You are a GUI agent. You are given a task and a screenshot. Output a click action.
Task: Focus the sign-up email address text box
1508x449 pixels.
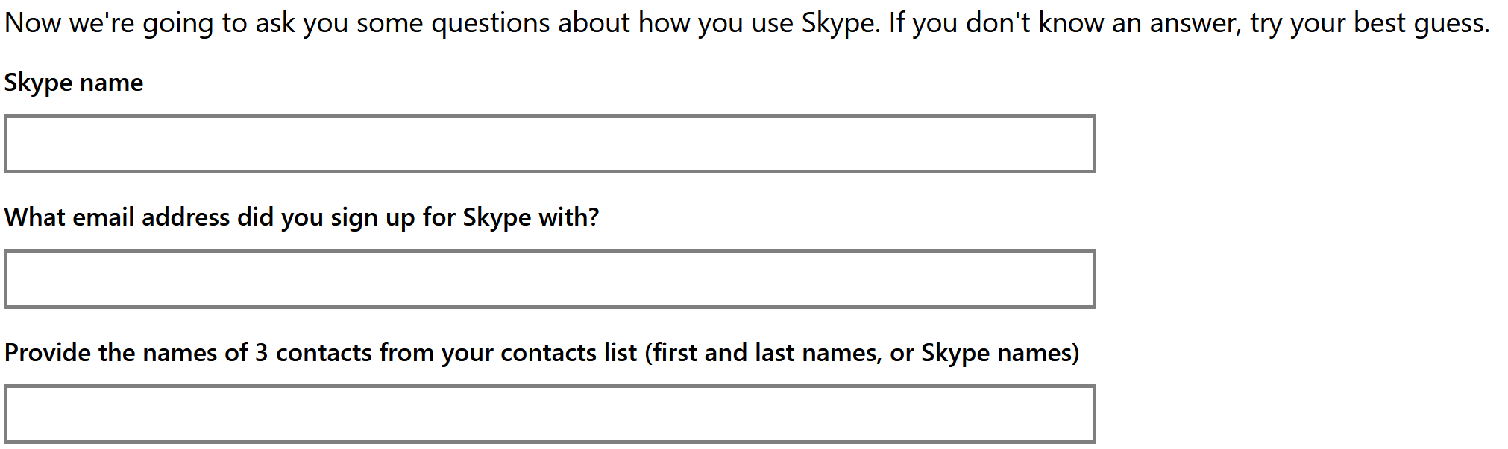click(550, 279)
